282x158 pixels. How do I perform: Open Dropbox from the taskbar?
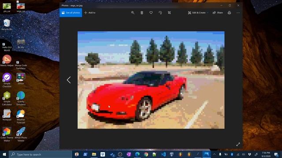tap(103, 154)
